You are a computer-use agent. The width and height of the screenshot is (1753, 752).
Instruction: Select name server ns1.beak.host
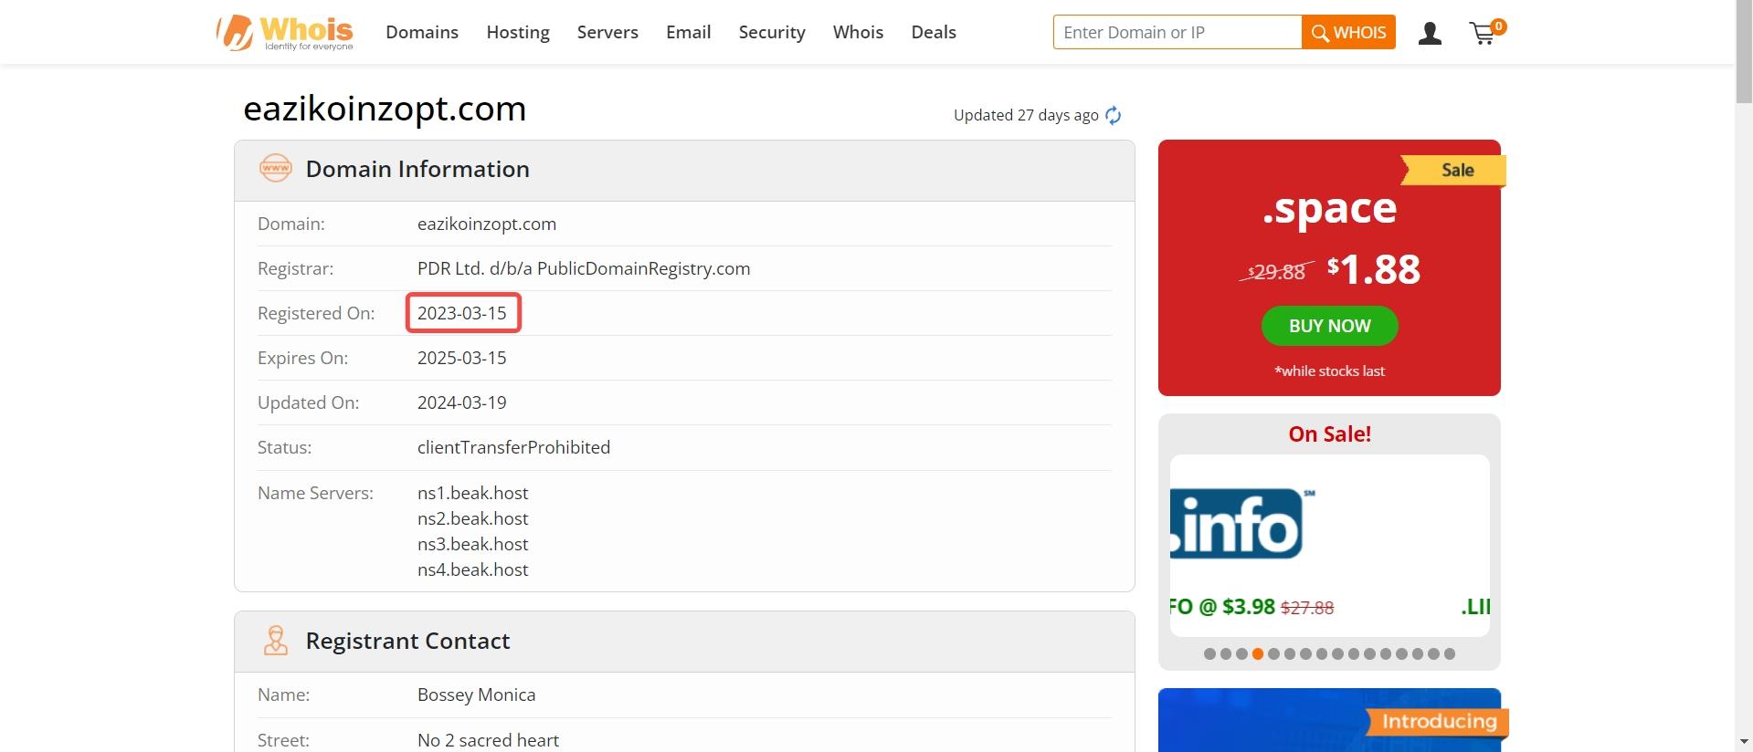point(473,493)
